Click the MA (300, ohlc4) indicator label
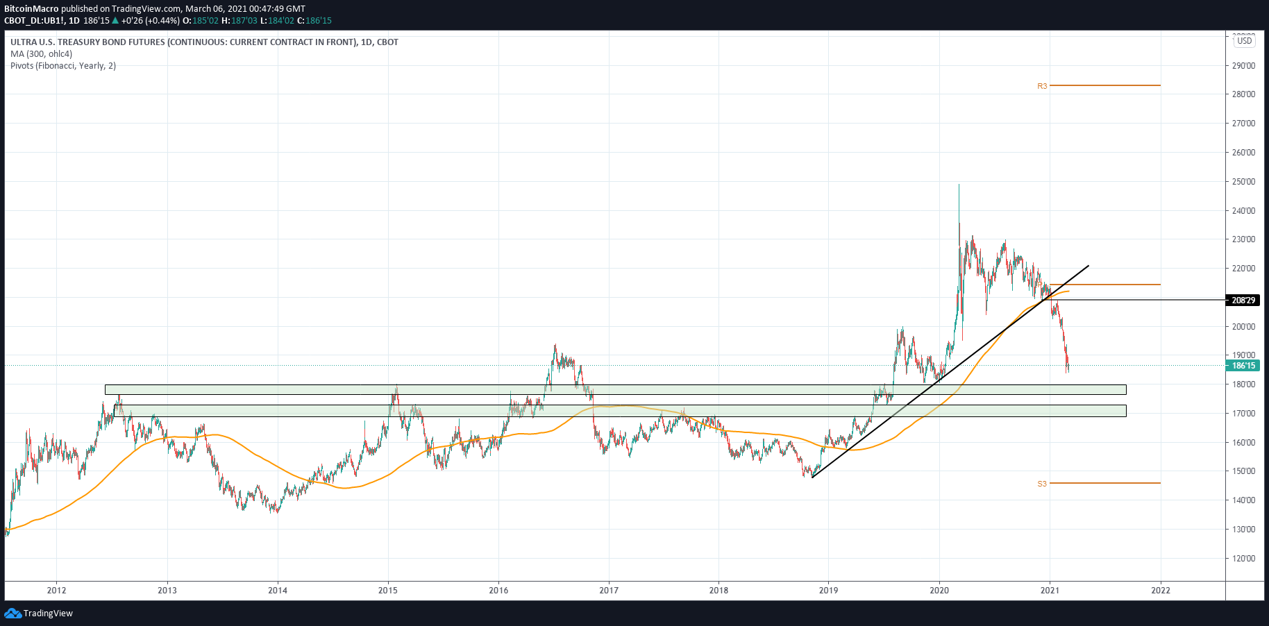 point(41,54)
